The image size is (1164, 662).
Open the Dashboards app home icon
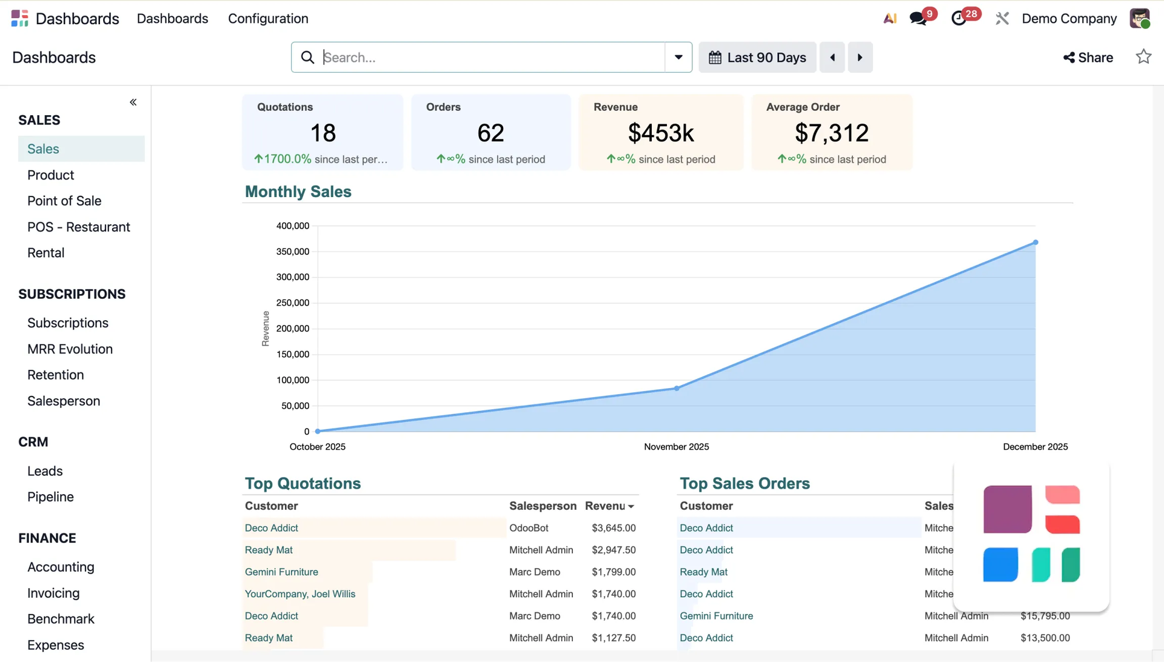pos(19,18)
